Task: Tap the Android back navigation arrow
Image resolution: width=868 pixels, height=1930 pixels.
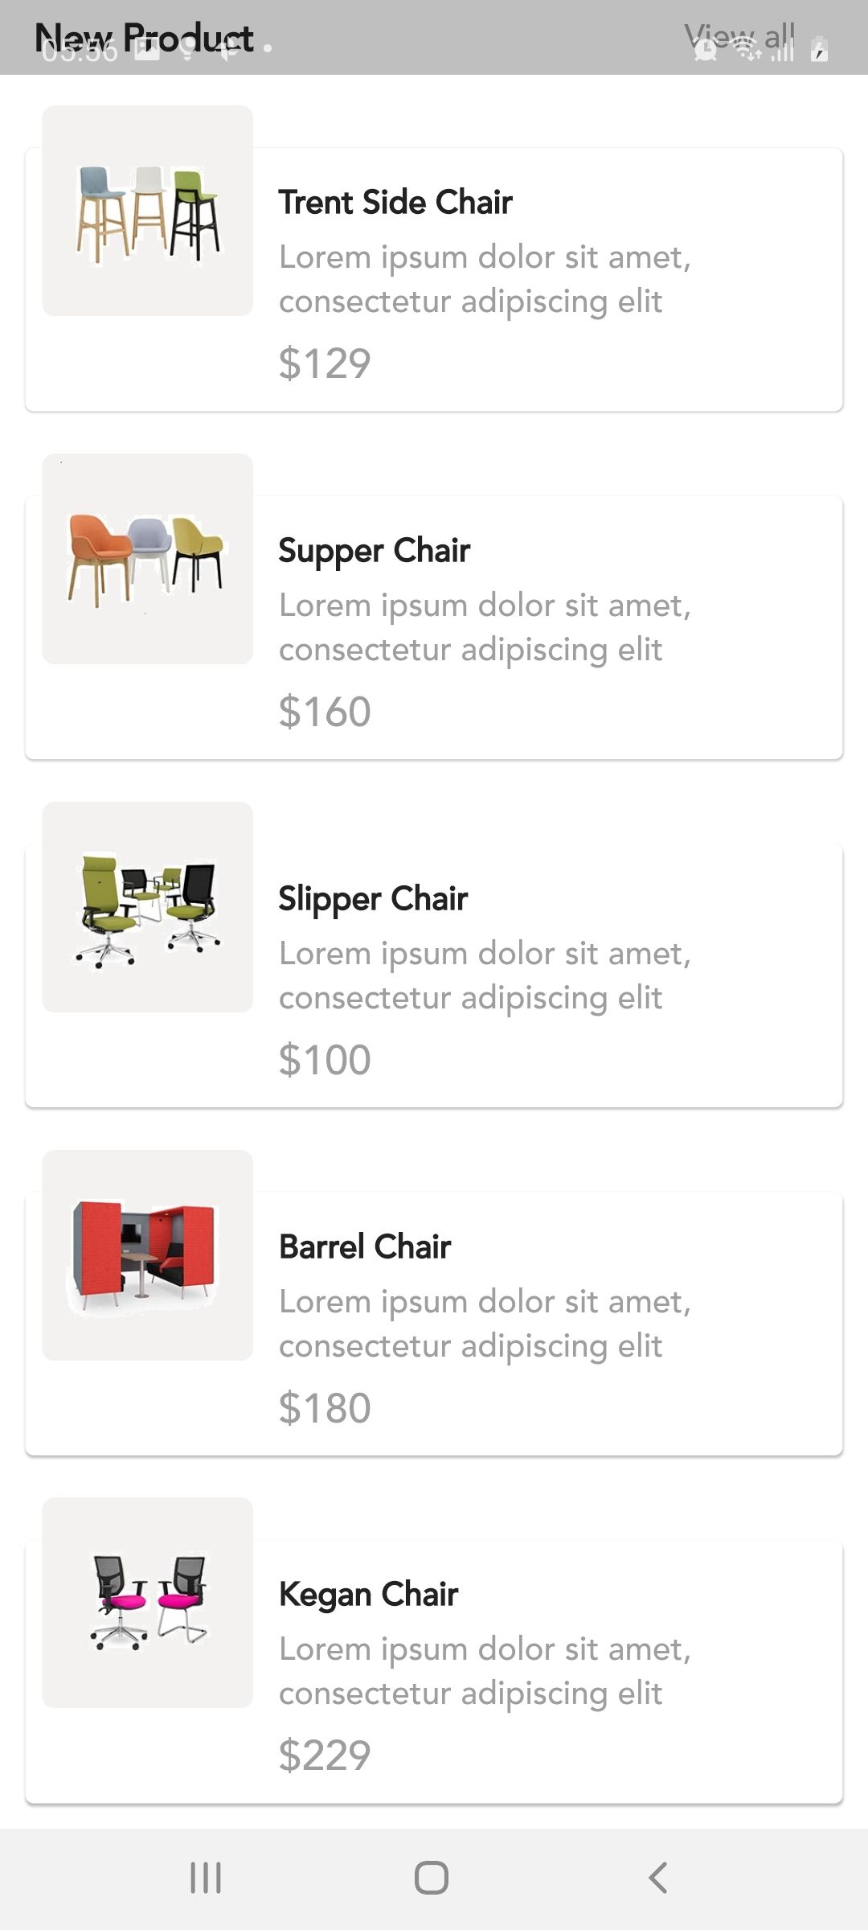Action: coord(657,1878)
